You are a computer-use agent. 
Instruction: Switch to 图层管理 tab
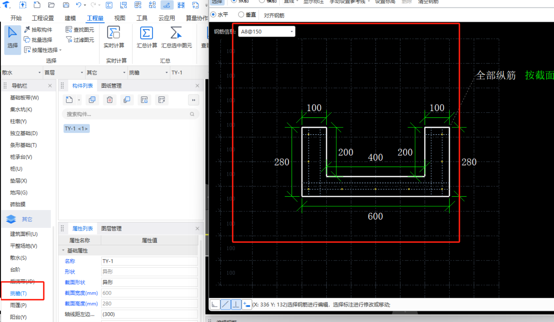(111, 229)
